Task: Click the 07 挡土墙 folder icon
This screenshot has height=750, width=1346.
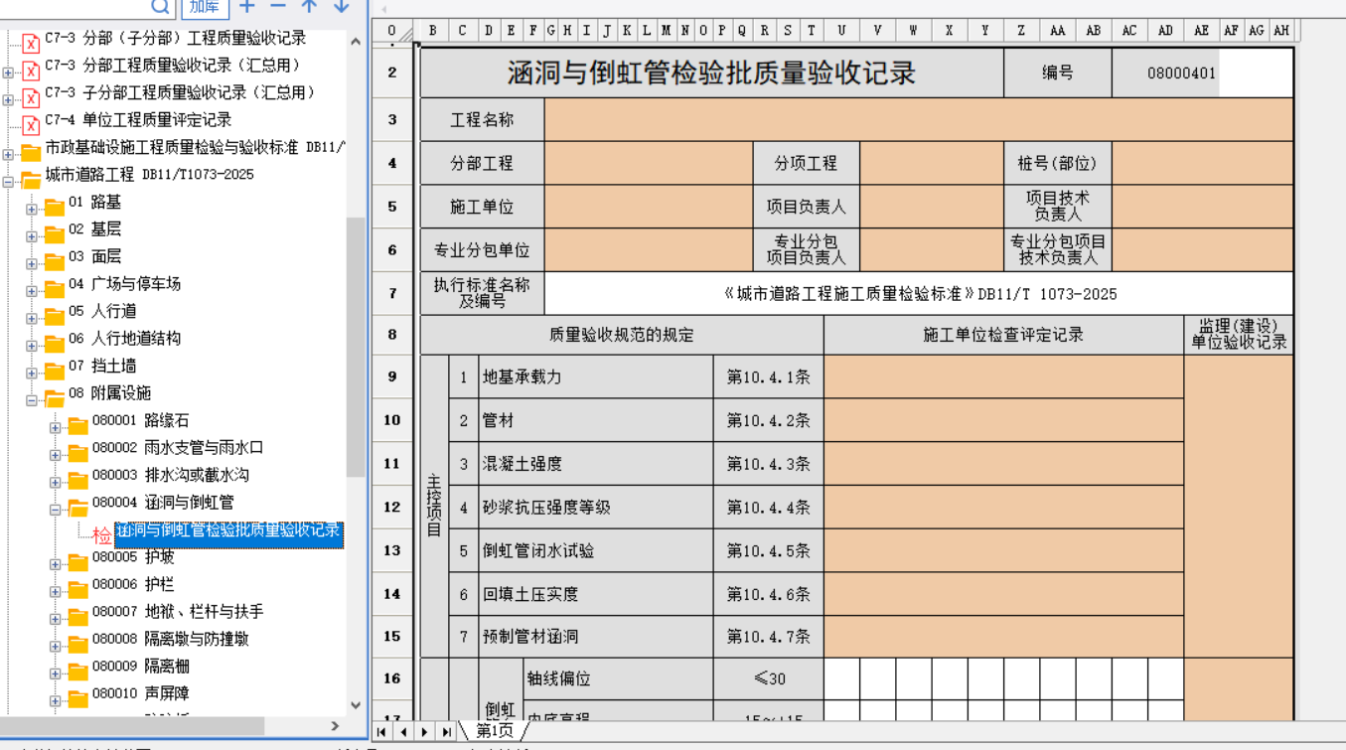Action: coord(54,372)
